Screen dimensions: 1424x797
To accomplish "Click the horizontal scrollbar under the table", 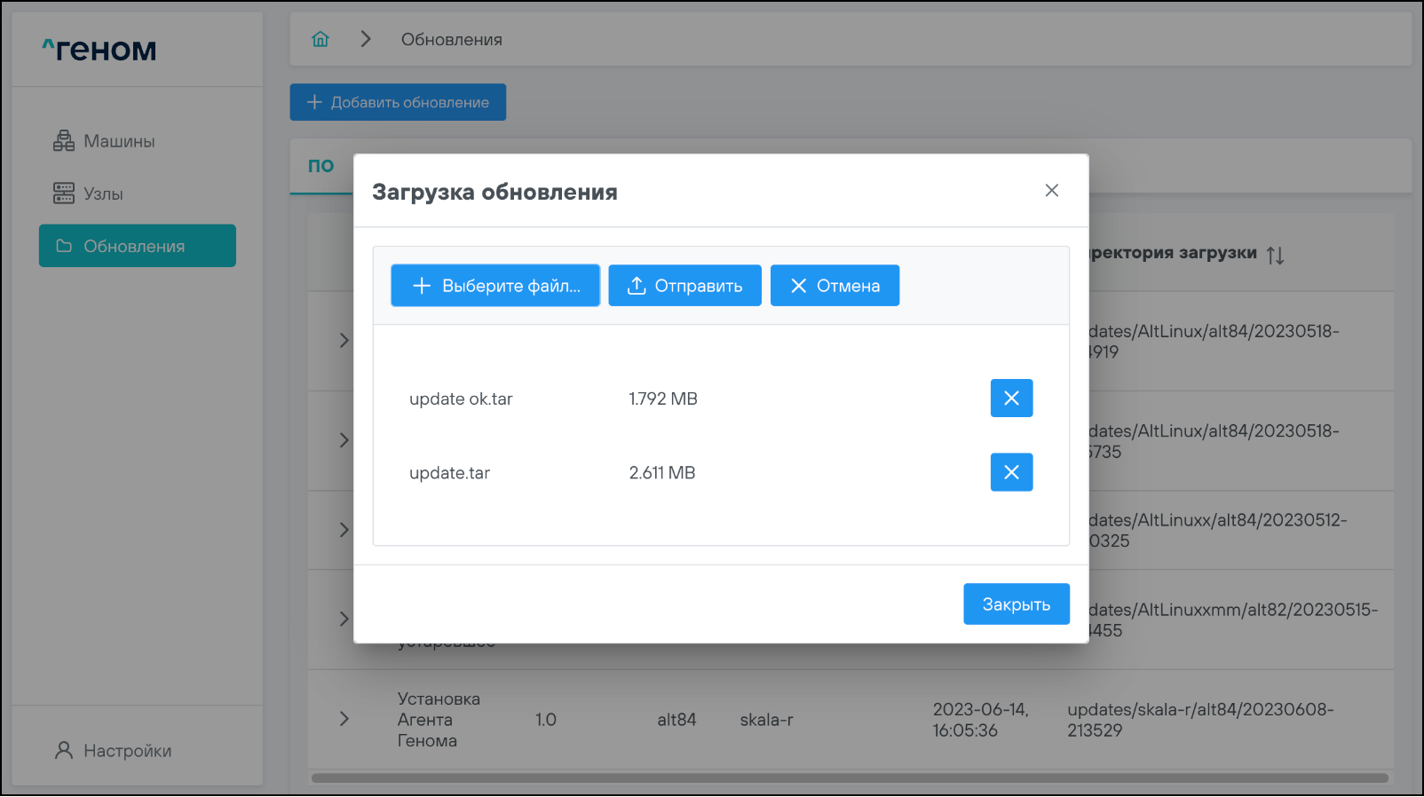I will [849, 778].
